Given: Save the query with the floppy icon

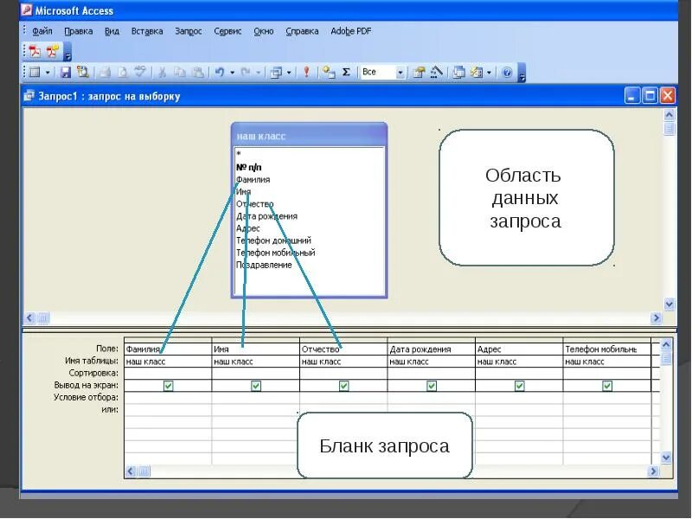Looking at the screenshot, I should 66,72.
